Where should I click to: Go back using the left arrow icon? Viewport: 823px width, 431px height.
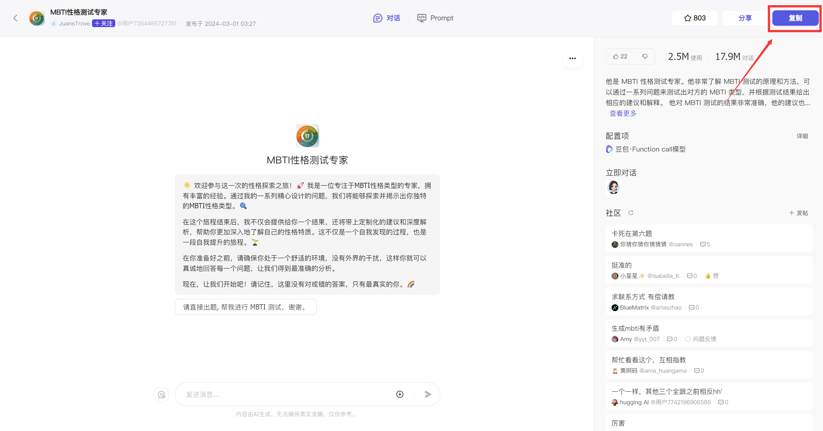(15, 18)
